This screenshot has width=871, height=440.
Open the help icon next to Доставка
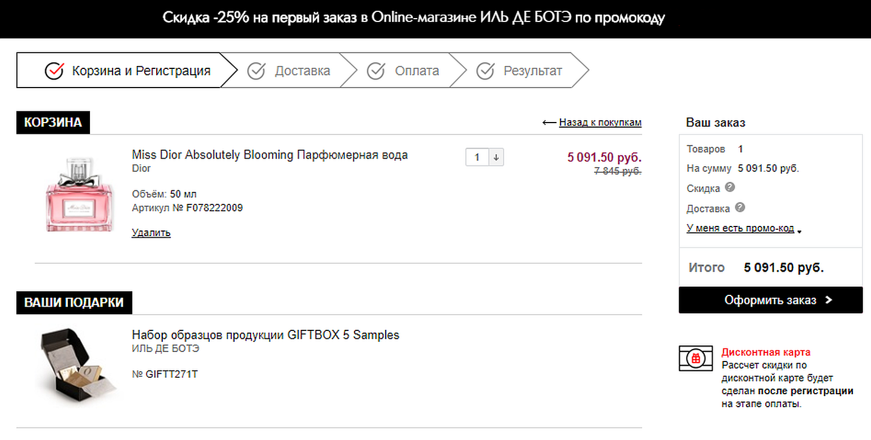click(739, 208)
